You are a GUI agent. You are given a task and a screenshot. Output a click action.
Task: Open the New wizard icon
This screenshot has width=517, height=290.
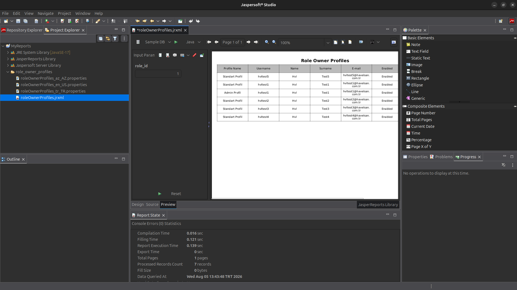pyautogui.click(x=6, y=21)
